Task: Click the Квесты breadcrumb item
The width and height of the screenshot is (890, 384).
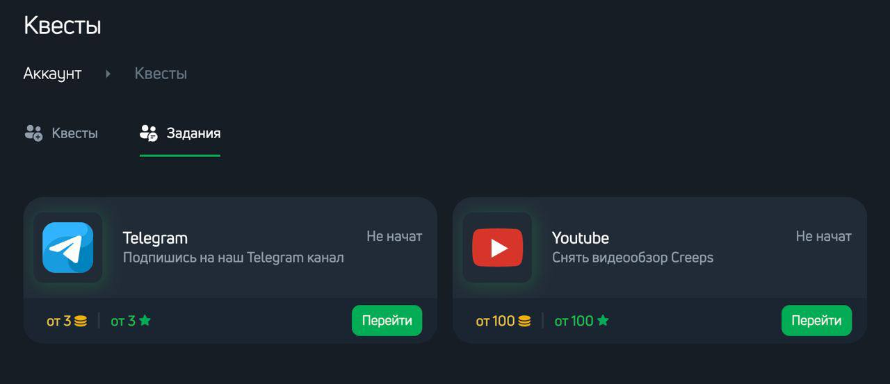Action: pos(161,74)
